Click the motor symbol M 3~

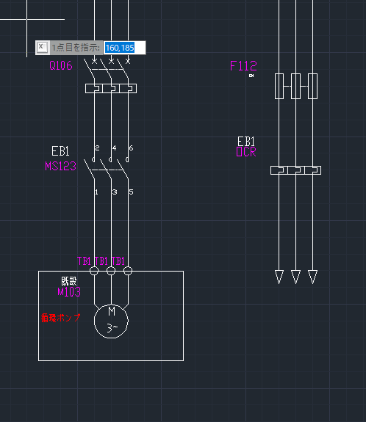(x=111, y=321)
